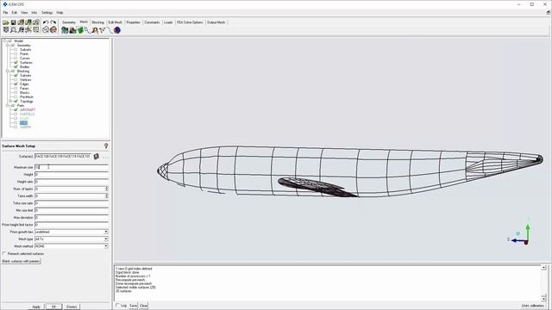Click the green Surface Mesh Setup icon
This screenshot has width=552, height=310.
coord(80,31)
